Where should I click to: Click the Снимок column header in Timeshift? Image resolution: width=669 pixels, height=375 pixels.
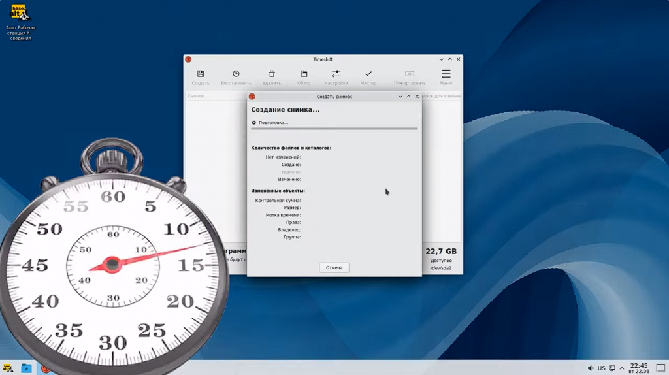point(196,96)
